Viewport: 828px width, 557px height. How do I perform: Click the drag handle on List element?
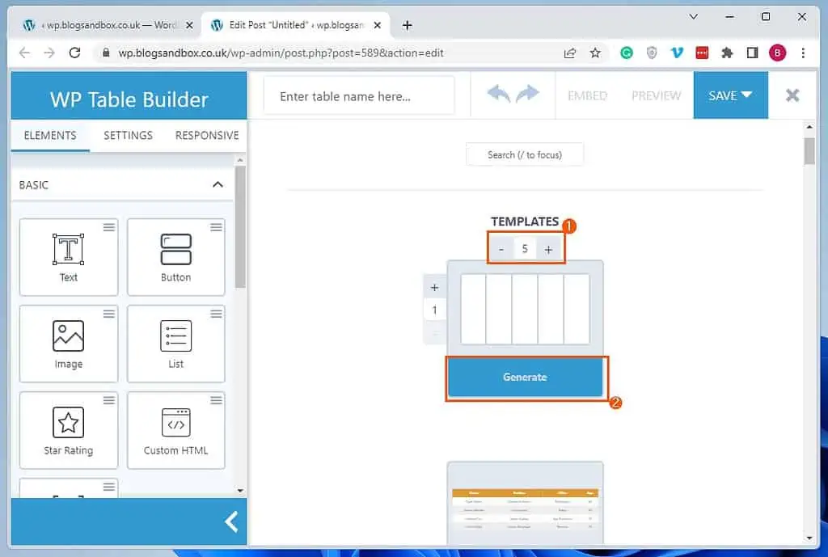click(216, 314)
